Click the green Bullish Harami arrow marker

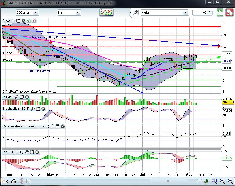[40, 66]
